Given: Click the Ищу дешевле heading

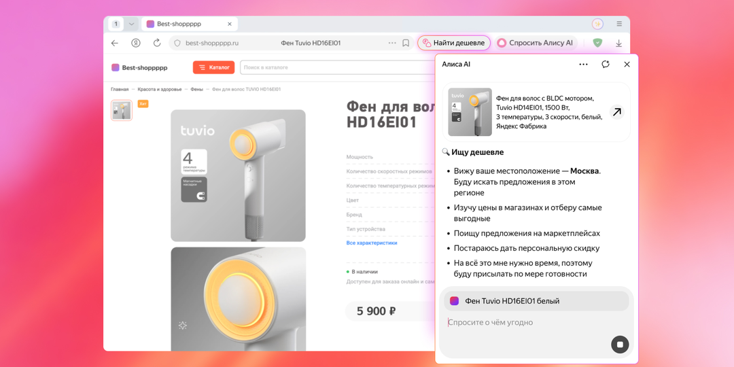Looking at the screenshot, I should point(478,152).
